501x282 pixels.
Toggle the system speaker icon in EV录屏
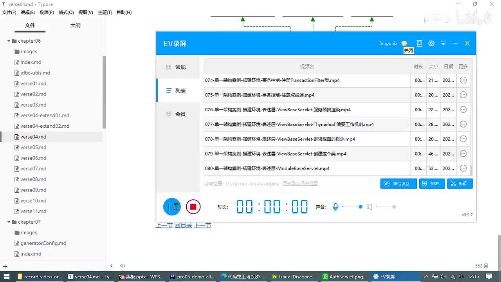pos(369,207)
